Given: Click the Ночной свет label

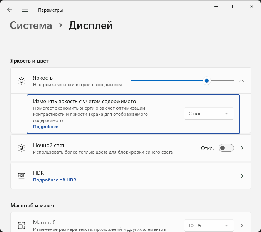Looking at the screenshot, I should pyautogui.click(x=49, y=145).
